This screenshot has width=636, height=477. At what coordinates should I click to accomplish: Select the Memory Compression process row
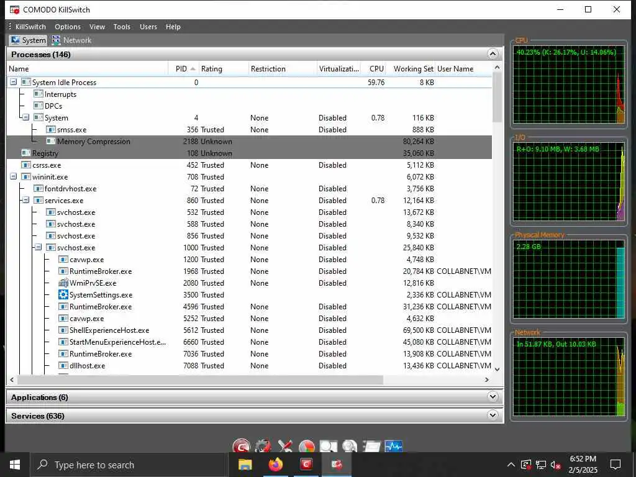coord(249,141)
